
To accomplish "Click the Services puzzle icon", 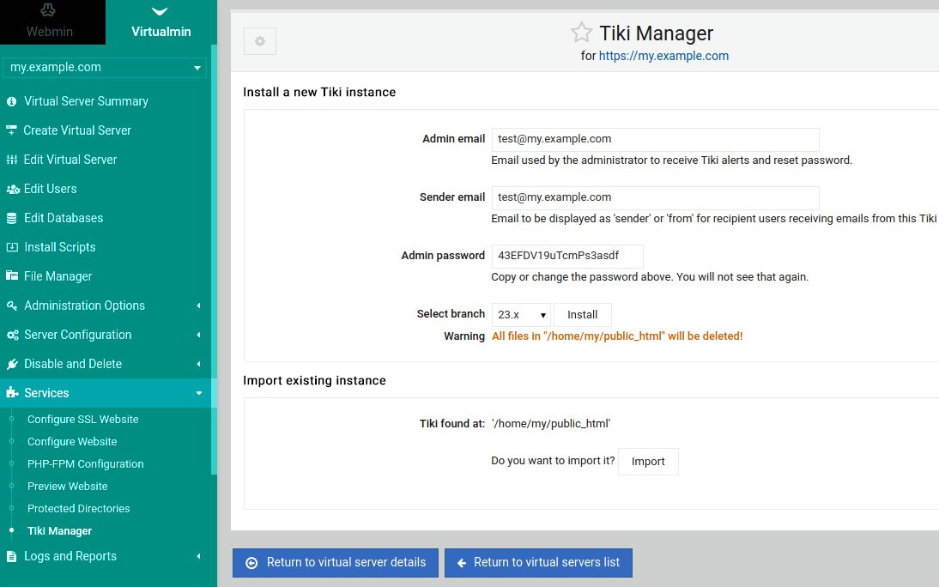I will [x=12, y=393].
